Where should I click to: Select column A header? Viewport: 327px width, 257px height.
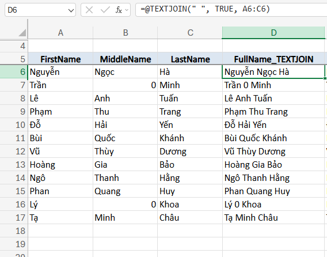point(60,33)
